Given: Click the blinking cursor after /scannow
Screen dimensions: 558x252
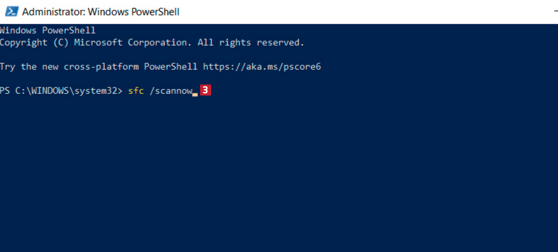Looking at the screenshot, I should click(195, 94).
